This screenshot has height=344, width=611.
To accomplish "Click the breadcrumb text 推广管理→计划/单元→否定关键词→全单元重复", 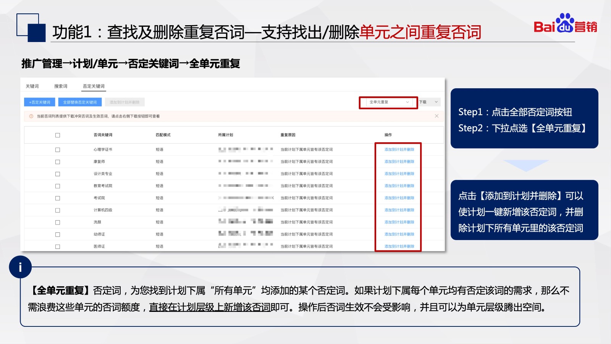I will 131,64.
